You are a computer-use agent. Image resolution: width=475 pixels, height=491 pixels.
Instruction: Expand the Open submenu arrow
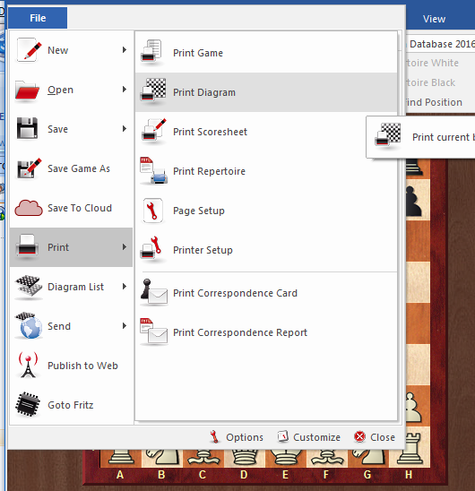125,90
